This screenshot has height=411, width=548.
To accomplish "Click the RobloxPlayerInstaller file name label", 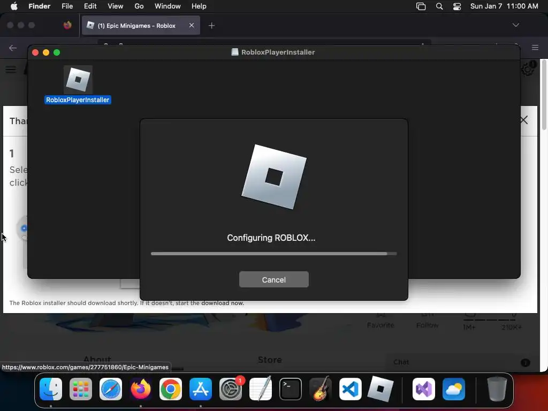I will pyautogui.click(x=78, y=100).
